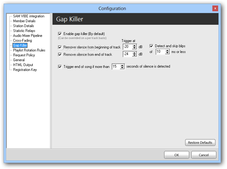
Task: Increase blip length ms value
Action: click(168, 51)
